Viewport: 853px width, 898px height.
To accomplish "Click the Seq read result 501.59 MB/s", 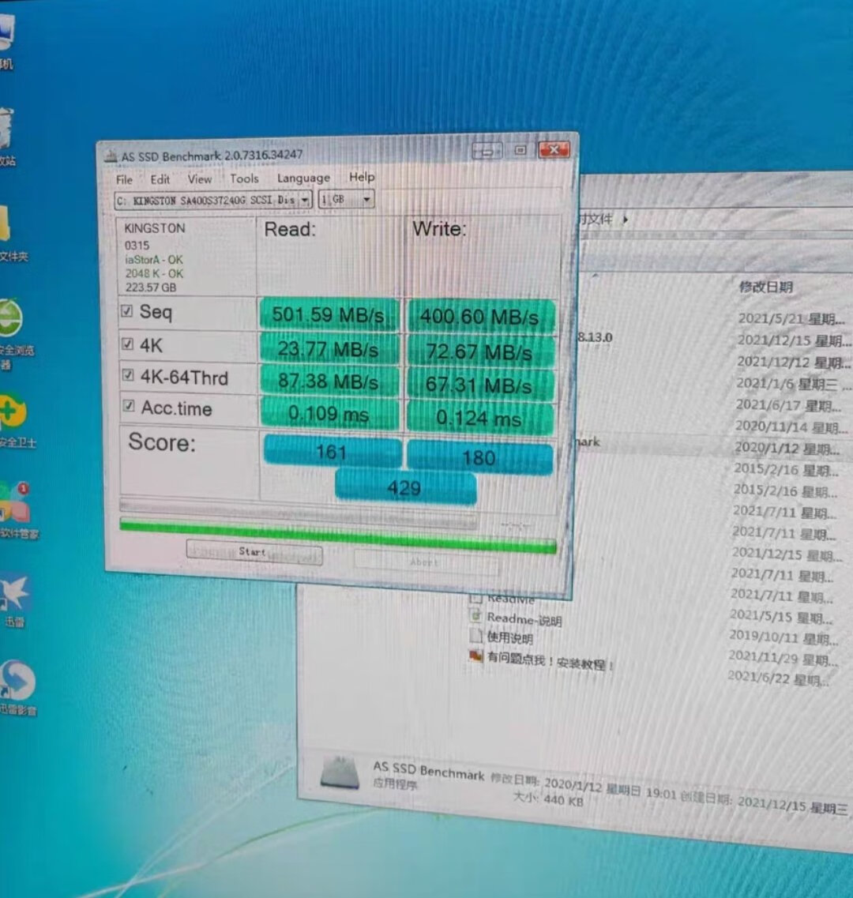I will (329, 314).
